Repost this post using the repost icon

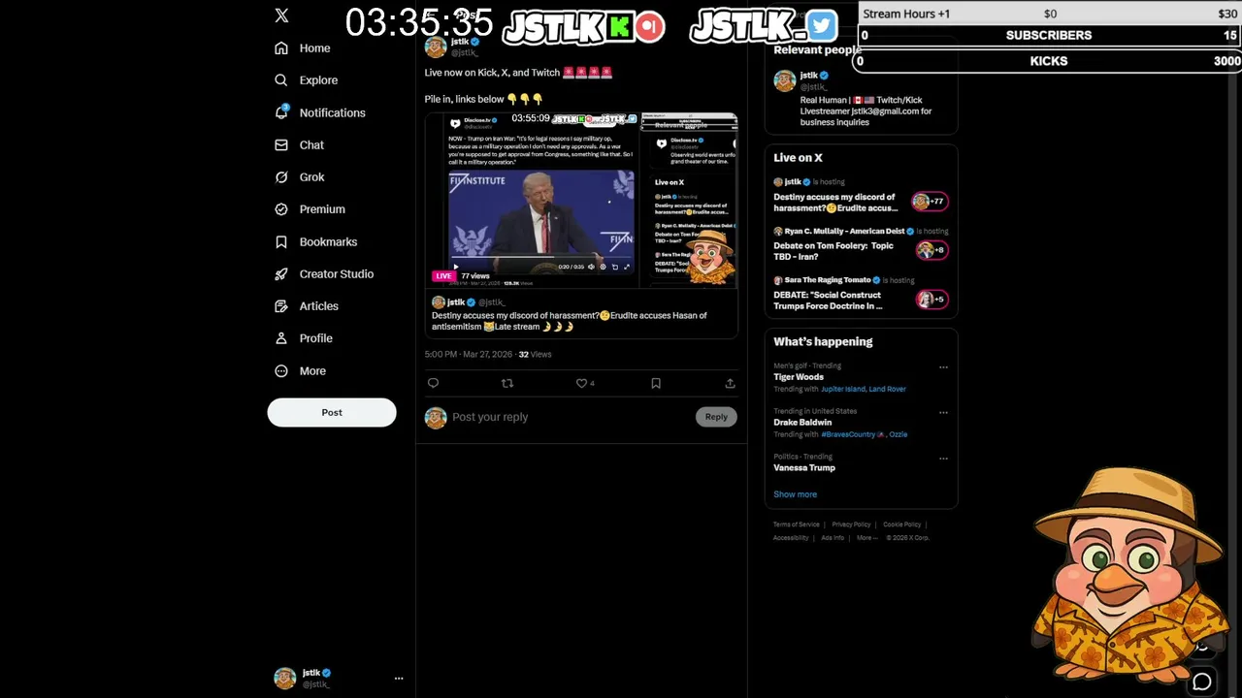coord(507,384)
